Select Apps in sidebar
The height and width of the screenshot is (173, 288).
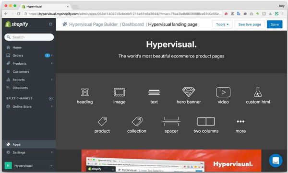[29, 144]
